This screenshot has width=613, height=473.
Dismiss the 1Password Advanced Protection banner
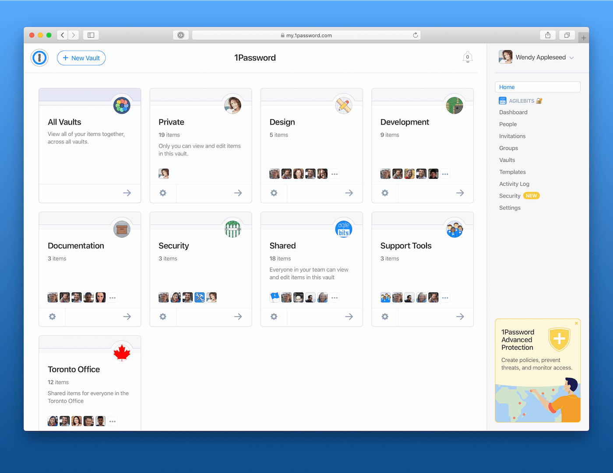pos(576,323)
